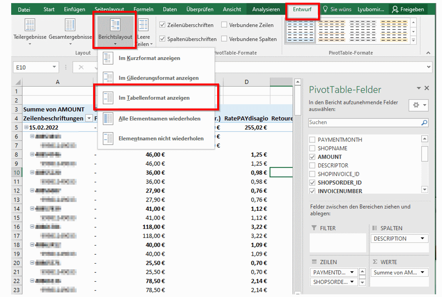Uncheck the Zeilenüberschriften checkbox

[162, 25]
